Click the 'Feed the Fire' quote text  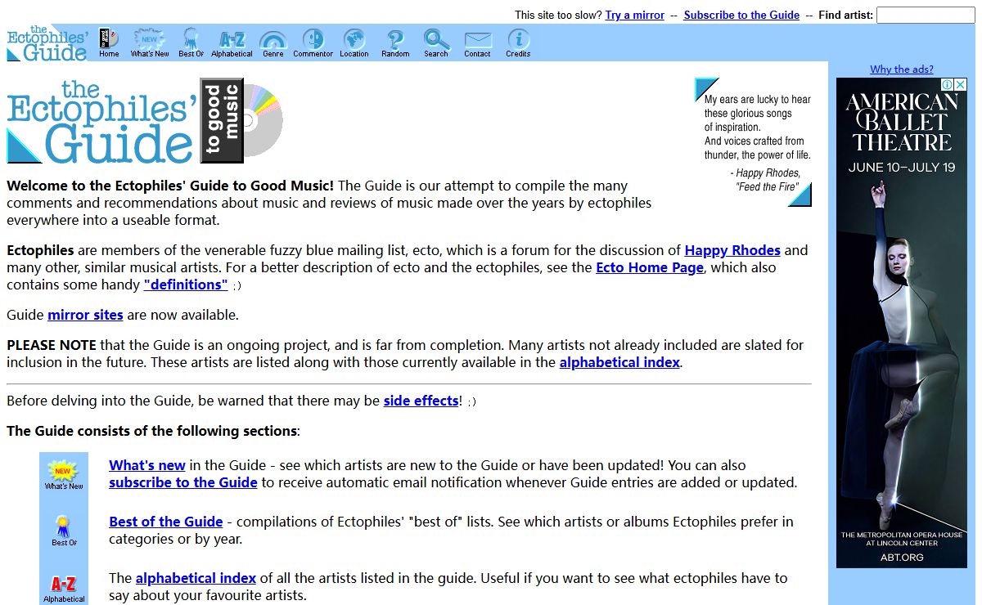point(767,186)
